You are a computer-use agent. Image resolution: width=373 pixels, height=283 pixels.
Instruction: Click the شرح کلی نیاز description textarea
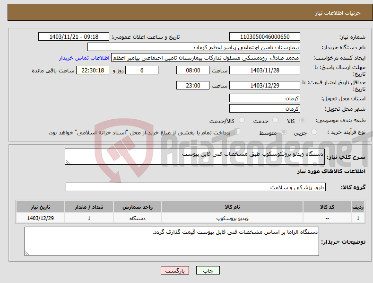pos(195,157)
